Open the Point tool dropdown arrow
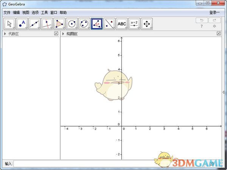 coord(26,28)
